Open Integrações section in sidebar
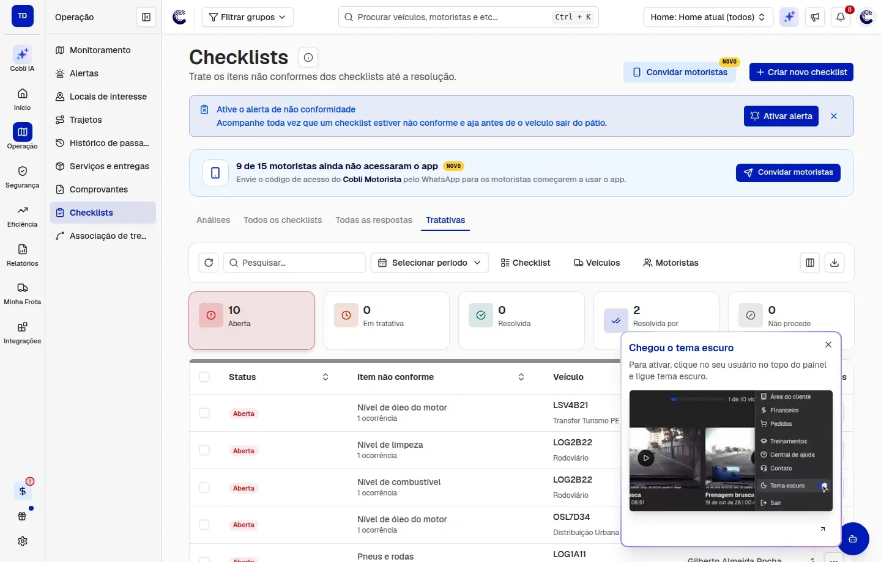881x562 pixels. point(22,332)
